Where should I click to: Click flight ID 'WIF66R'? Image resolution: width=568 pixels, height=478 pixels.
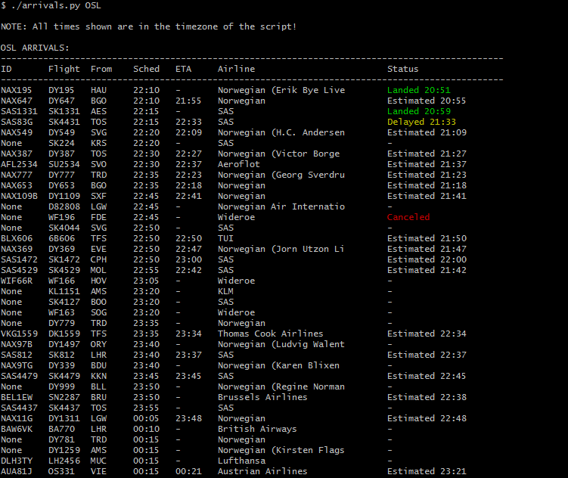click(x=17, y=281)
